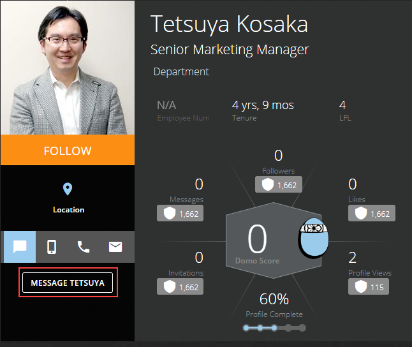Click the Messages 1,662 shield badge

pyautogui.click(x=180, y=213)
